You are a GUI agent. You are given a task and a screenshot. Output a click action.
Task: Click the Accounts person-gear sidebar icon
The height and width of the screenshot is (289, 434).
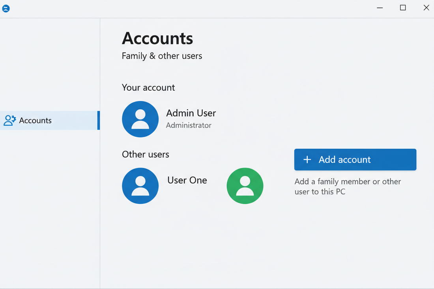click(9, 120)
